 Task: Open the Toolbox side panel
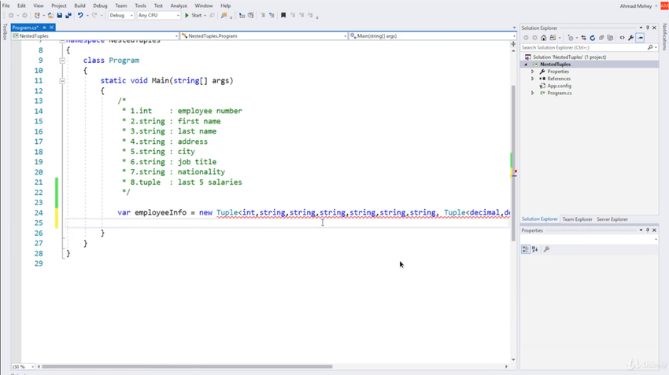(5, 32)
